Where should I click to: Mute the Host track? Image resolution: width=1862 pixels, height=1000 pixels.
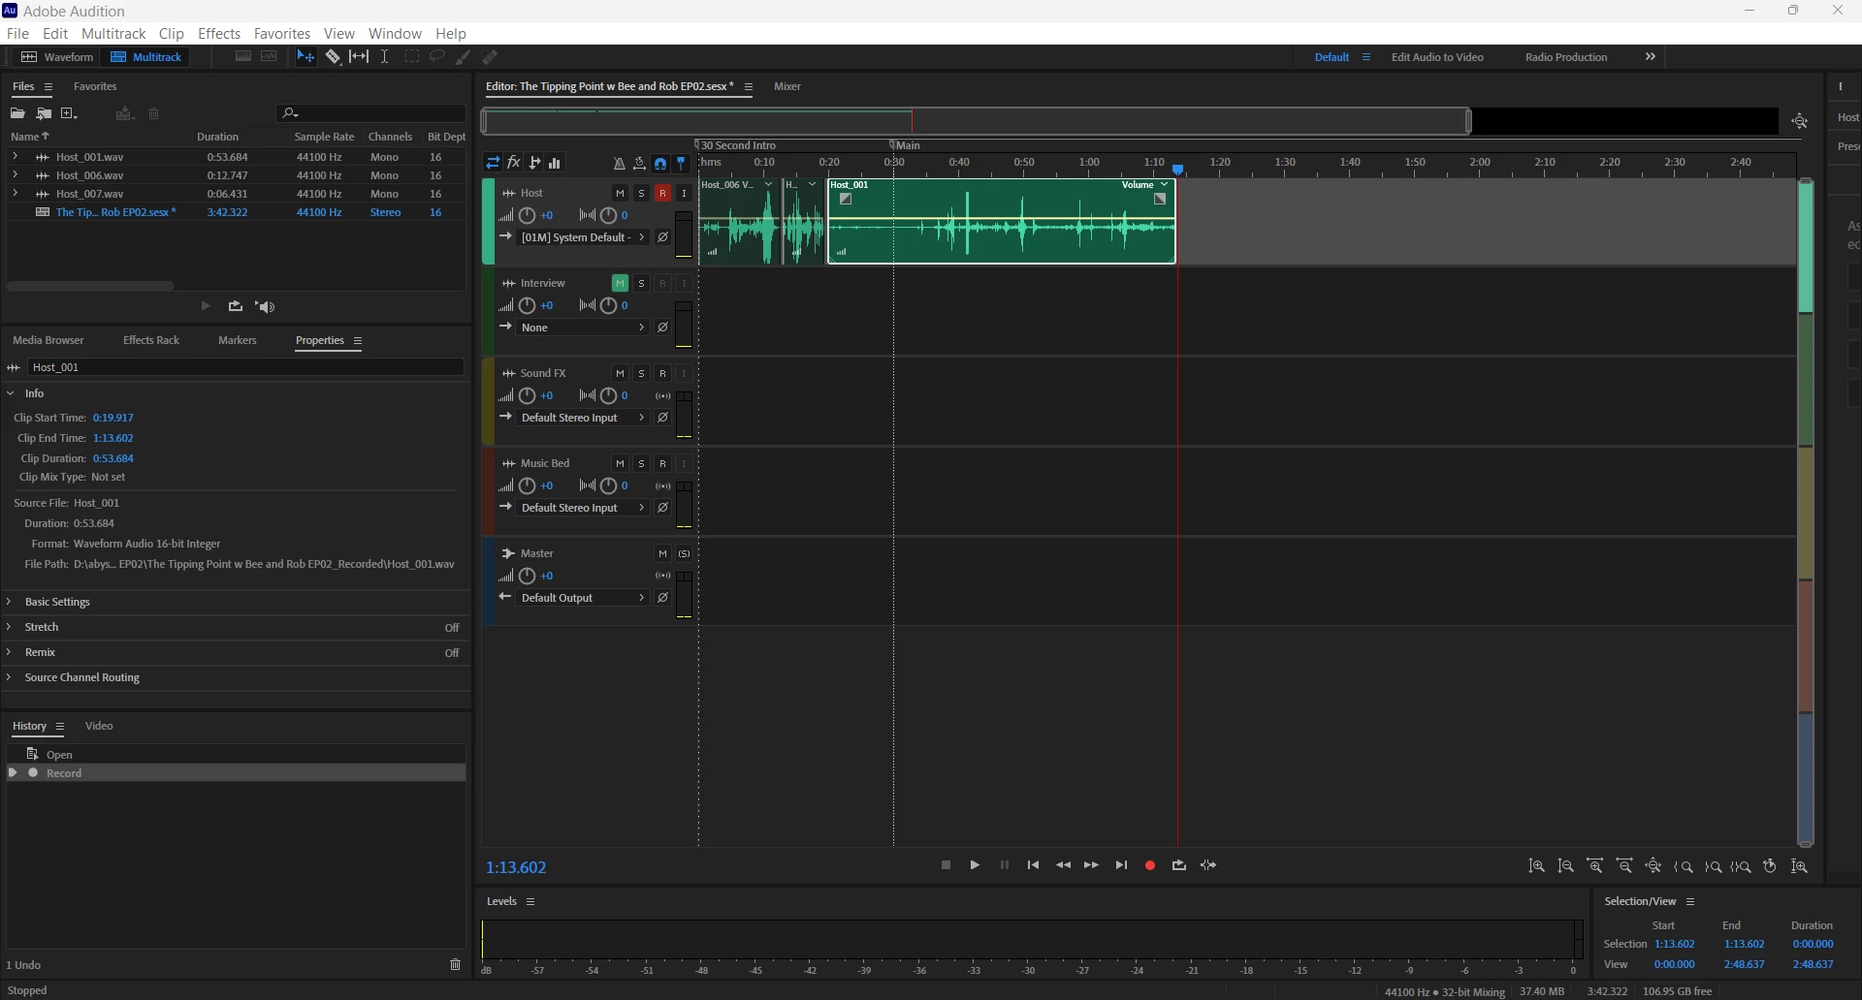[620, 193]
